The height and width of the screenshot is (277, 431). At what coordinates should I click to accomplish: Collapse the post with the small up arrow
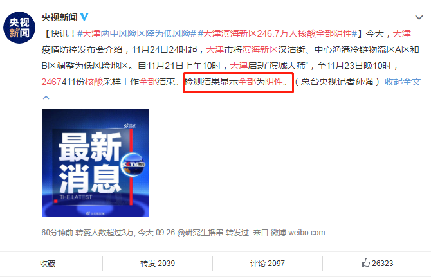click(x=46, y=98)
